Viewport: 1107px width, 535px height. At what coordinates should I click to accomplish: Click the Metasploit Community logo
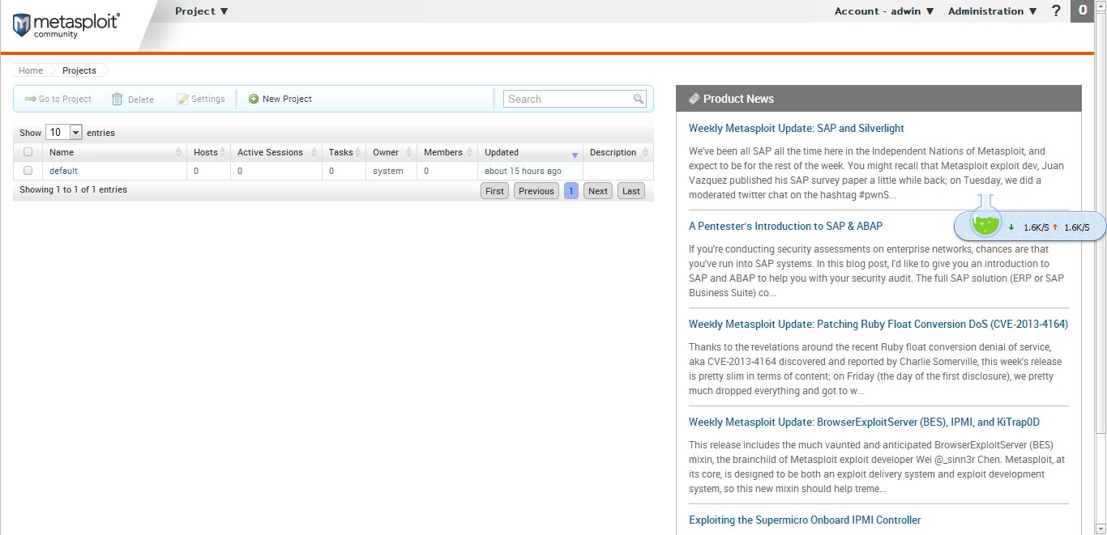click(66, 25)
